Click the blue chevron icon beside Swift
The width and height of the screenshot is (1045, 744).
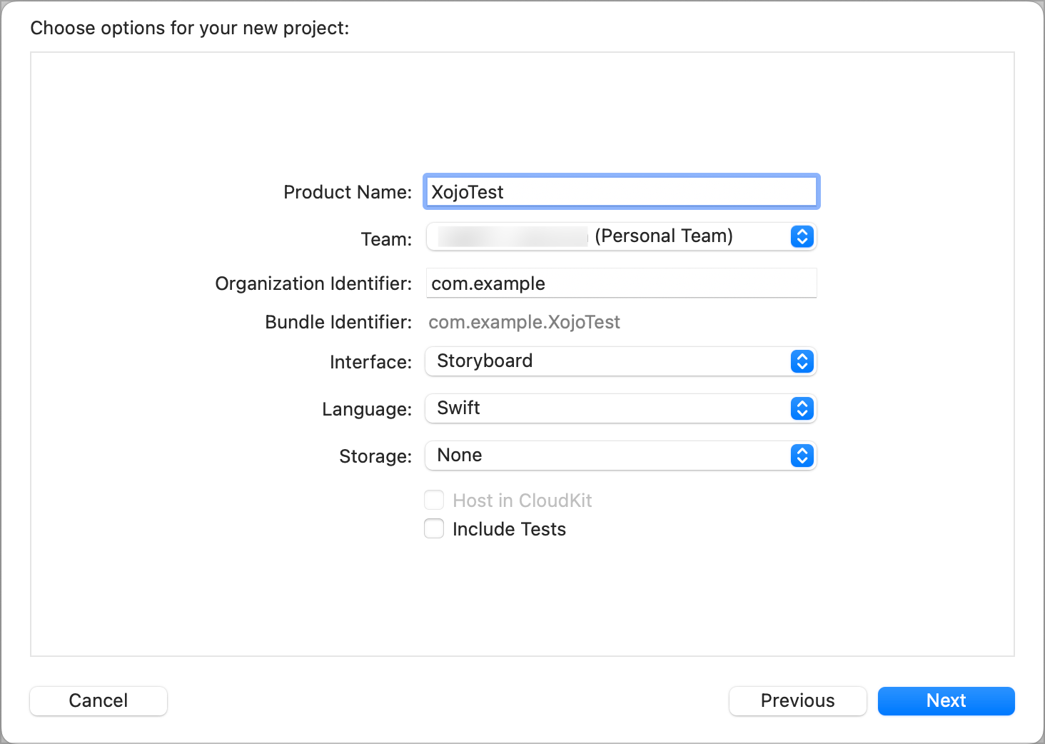(x=802, y=409)
